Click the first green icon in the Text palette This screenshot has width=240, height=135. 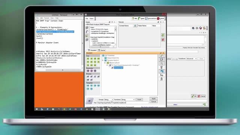pos(88,59)
